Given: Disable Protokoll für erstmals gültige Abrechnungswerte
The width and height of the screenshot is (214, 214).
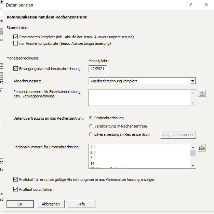Looking at the screenshot, I should click(15, 179).
